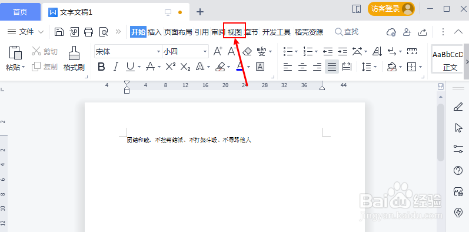469x232 pixels.
Task: Switch to the 引用 tab
Action: [x=202, y=32]
